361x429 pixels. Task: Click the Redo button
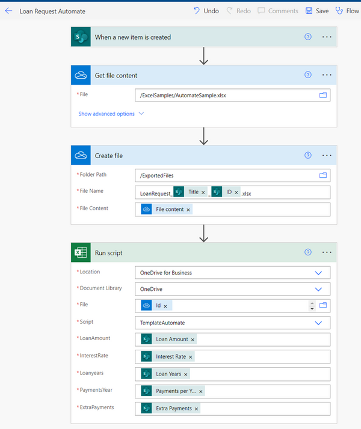pyautogui.click(x=239, y=11)
